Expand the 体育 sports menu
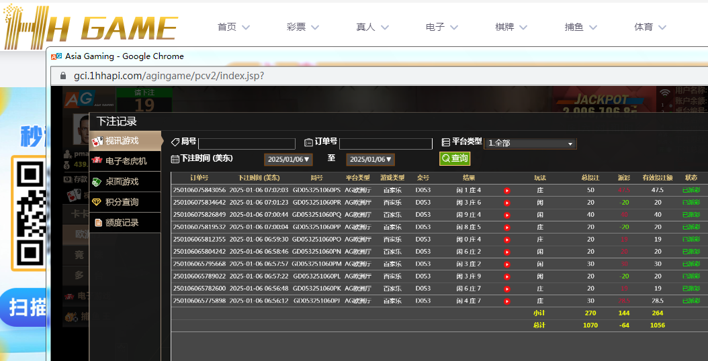This screenshot has width=708, height=361. pos(649,28)
